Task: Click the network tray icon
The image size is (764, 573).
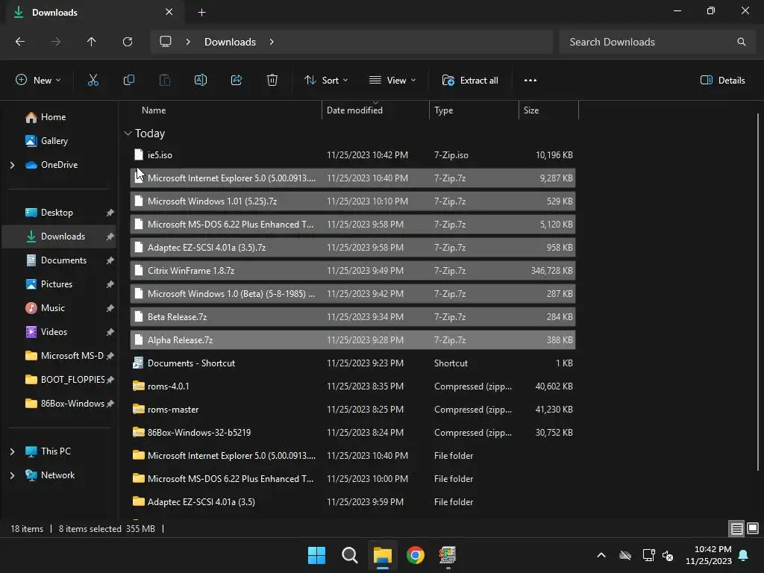Action: (x=648, y=555)
